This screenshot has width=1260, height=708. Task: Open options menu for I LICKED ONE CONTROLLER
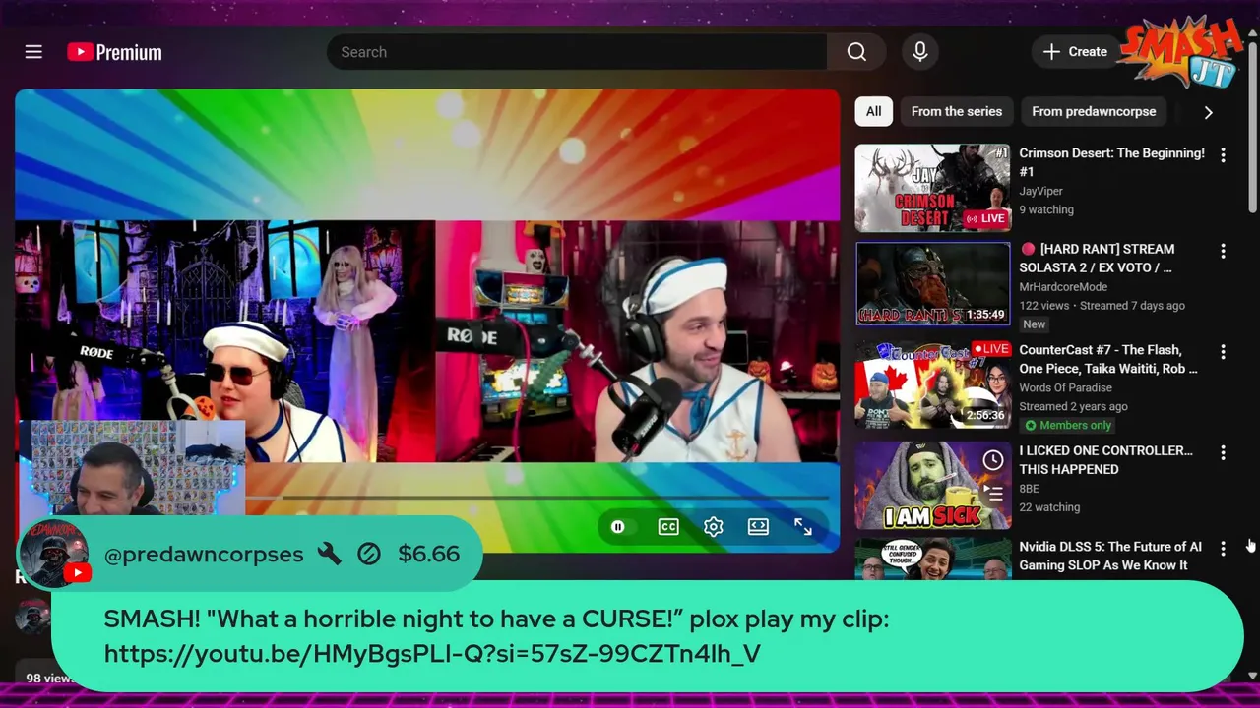[x=1223, y=452]
